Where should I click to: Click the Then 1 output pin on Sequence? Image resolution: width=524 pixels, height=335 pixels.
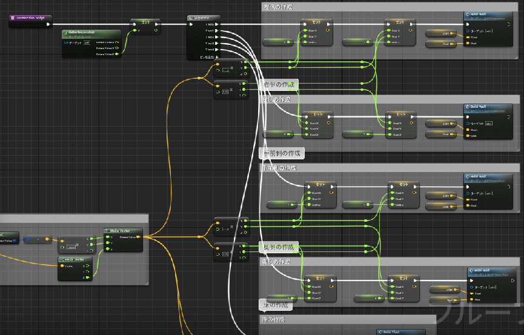coord(217,31)
